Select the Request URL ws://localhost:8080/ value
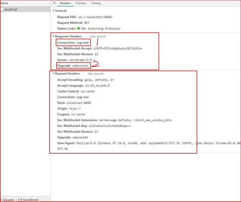The height and width of the screenshot is (202, 241). click(96, 17)
